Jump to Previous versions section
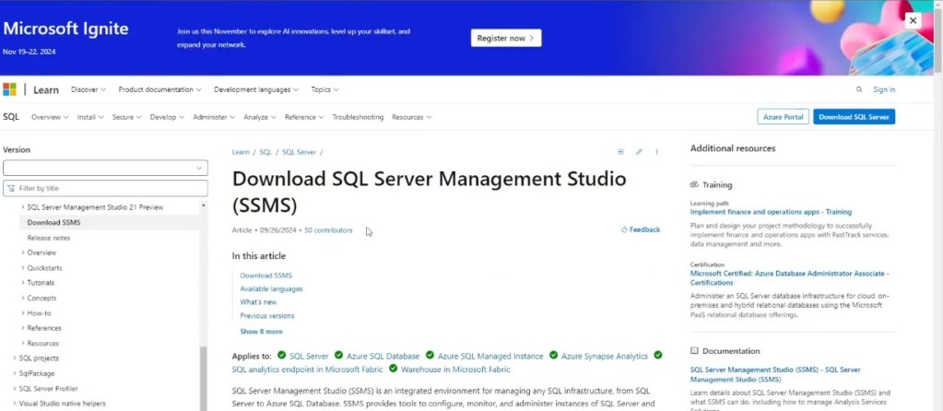 [267, 315]
